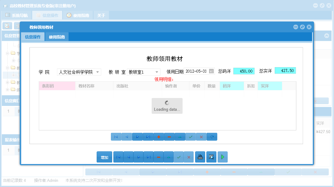Refresh the grid with the refresh arrow icon

pyautogui.click(x=212, y=137)
